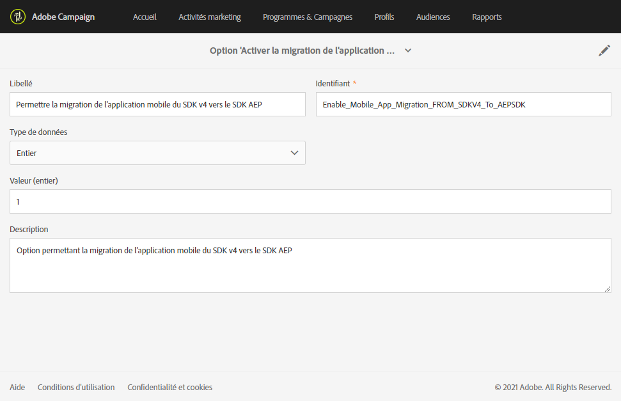621x401 pixels.
Task: Click the 'Valeur (entier)' label
Action: point(34,181)
